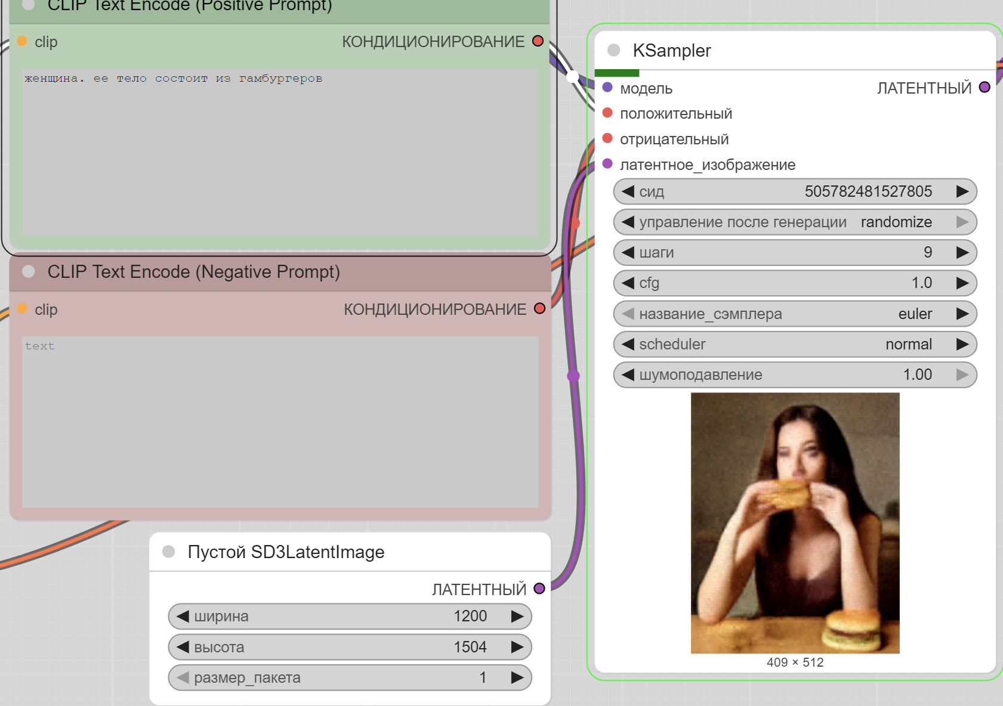1003x706 pixels.
Task: Click the высота value 1504
Action: [x=470, y=647]
